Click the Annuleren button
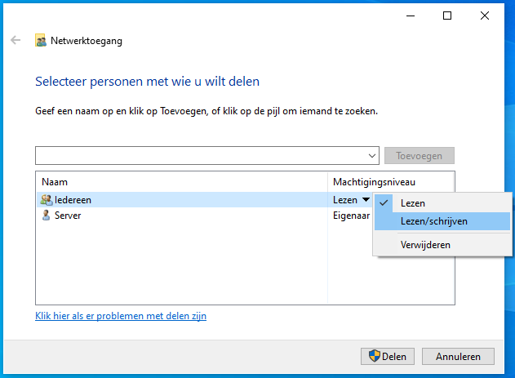The image size is (515, 378). click(x=458, y=356)
